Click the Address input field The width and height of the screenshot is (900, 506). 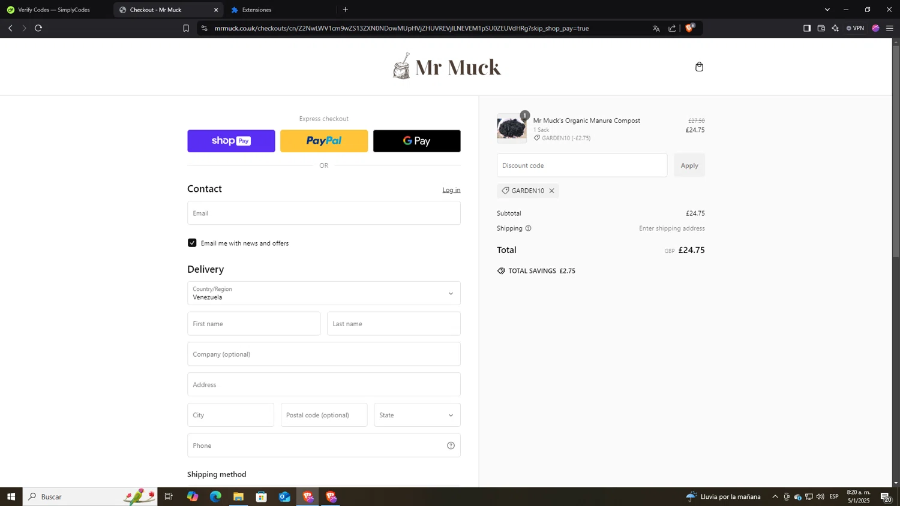pos(324,384)
